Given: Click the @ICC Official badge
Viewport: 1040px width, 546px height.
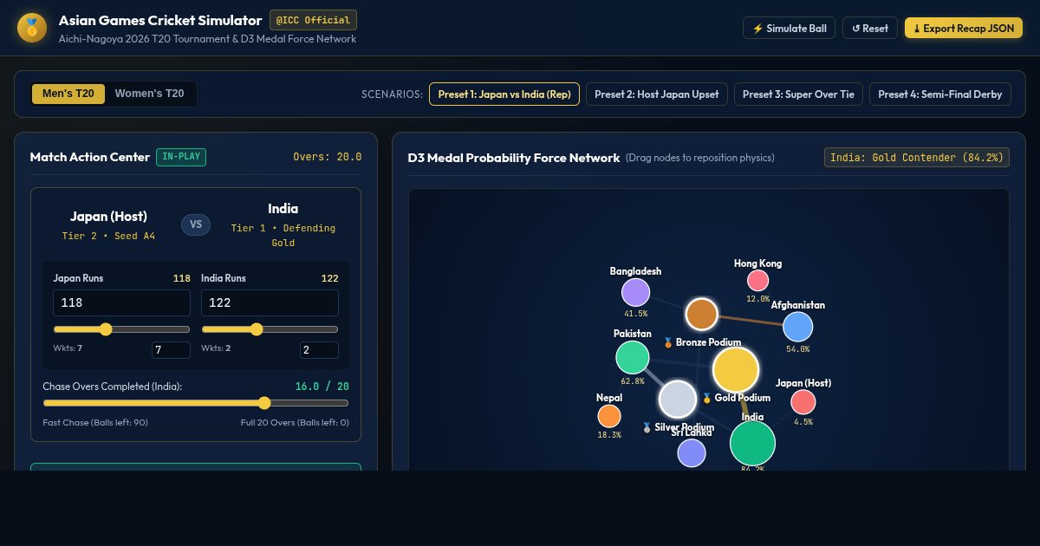Looking at the screenshot, I should (x=313, y=20).
